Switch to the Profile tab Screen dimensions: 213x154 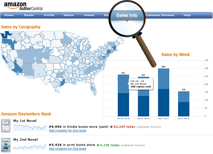coord(49,15)
